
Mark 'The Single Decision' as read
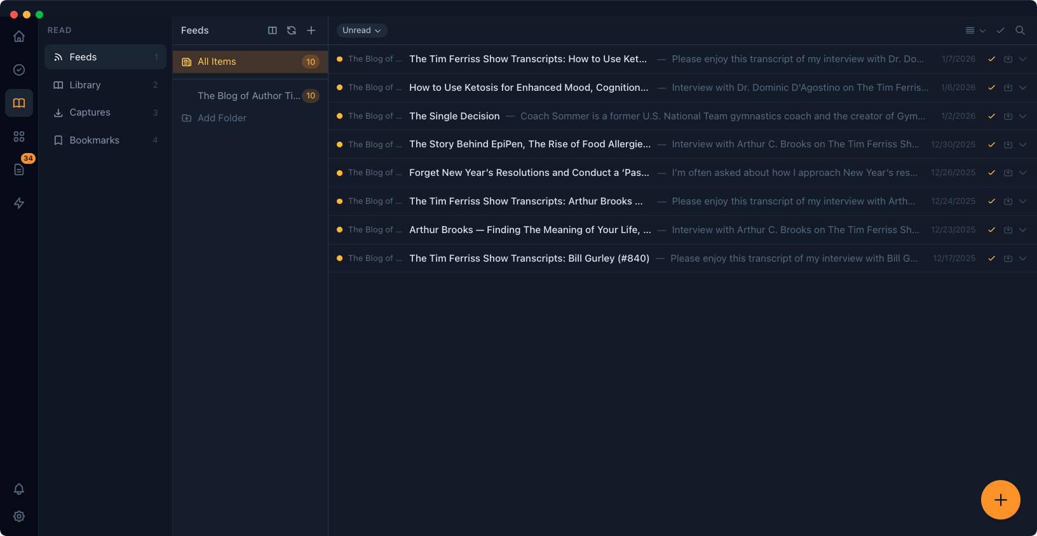[991, 116]
